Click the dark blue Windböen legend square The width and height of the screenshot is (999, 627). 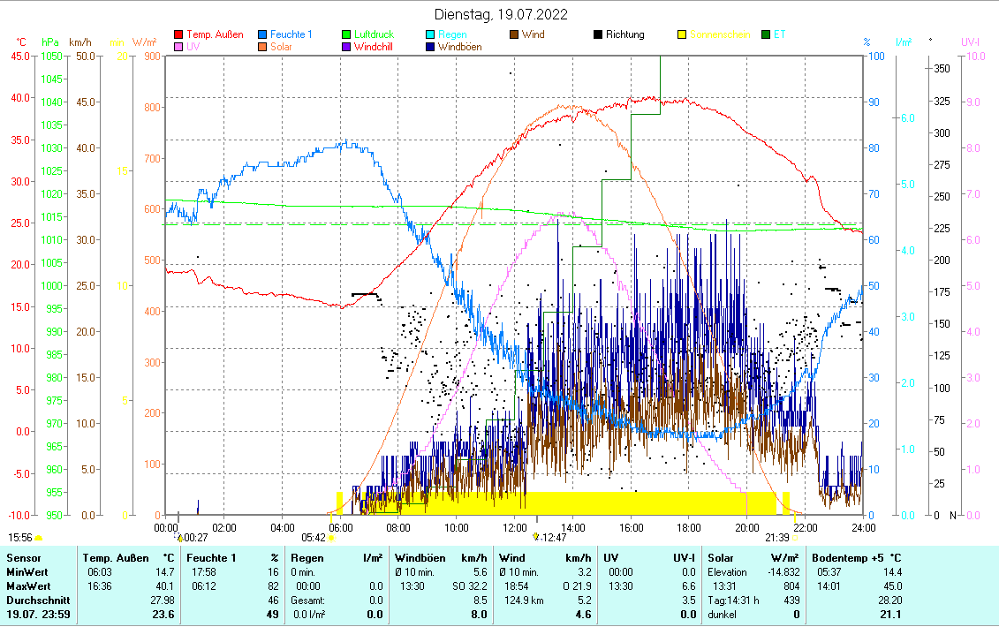click(430, 48)
